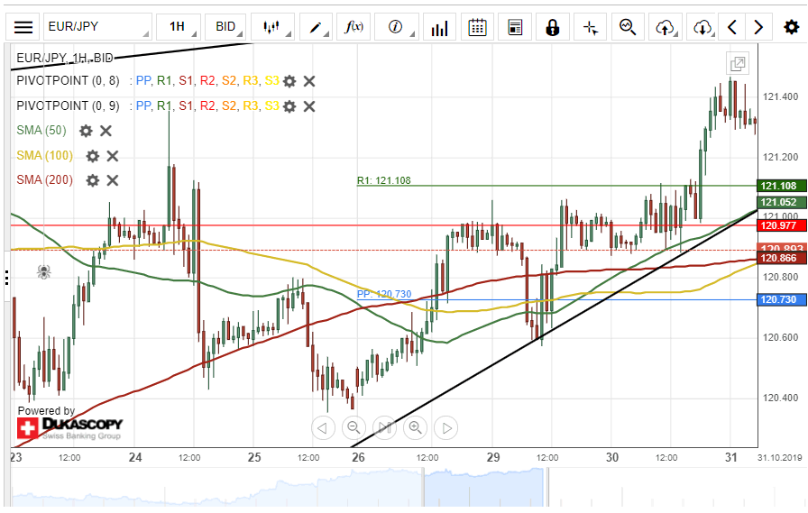
Task: Click the 121.108 R1 price label
Action: (779, 186)
